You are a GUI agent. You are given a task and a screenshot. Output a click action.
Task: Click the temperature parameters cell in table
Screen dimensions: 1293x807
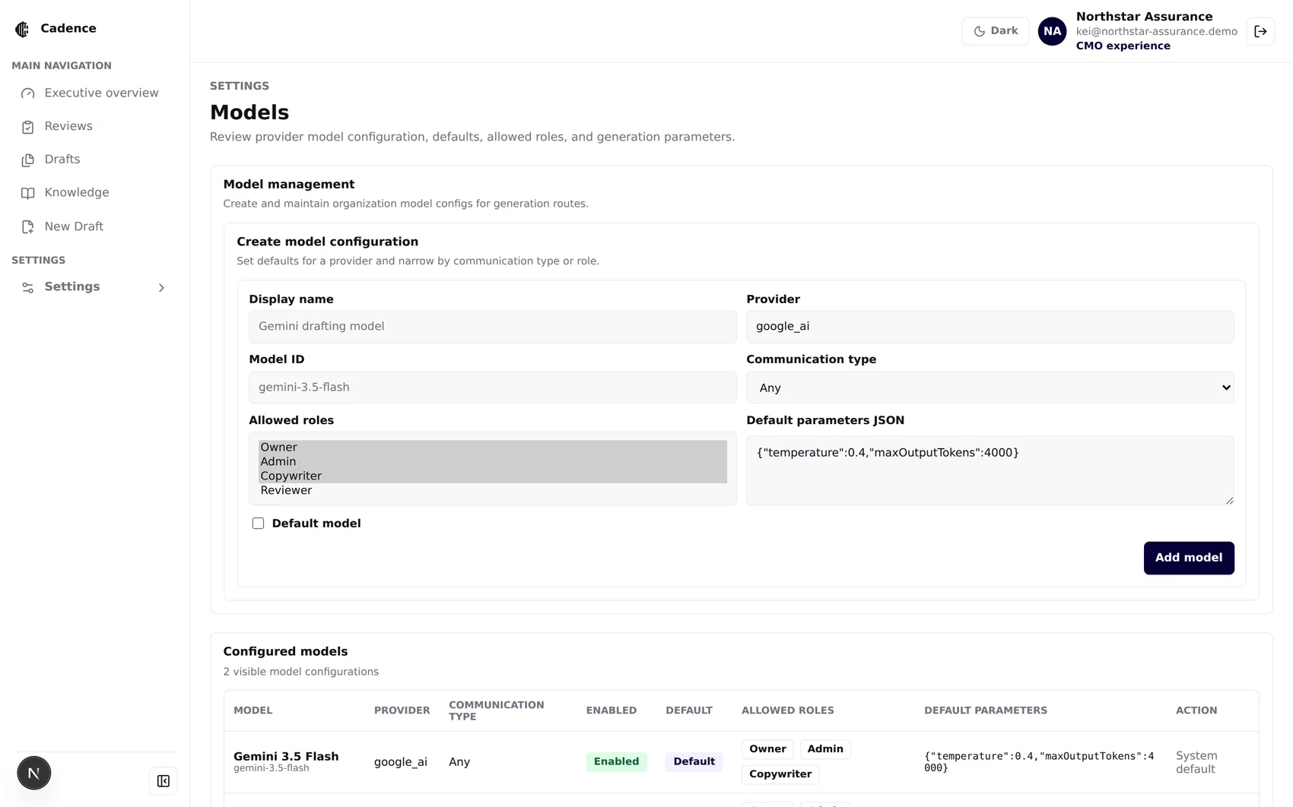coord(1039,762)
